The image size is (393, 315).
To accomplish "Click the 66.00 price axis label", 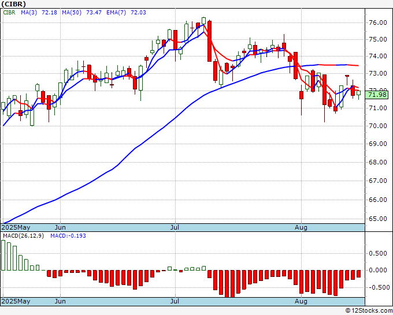I will pyautogui.click(x=378, y=200).
